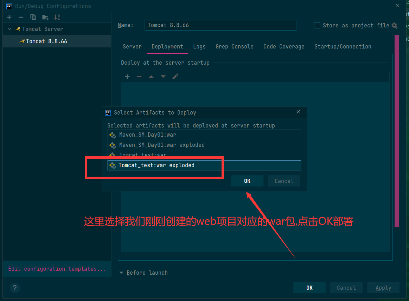
Task: Open the Grep Console tab
Action: pyautogui.click(x=235, y=46)
